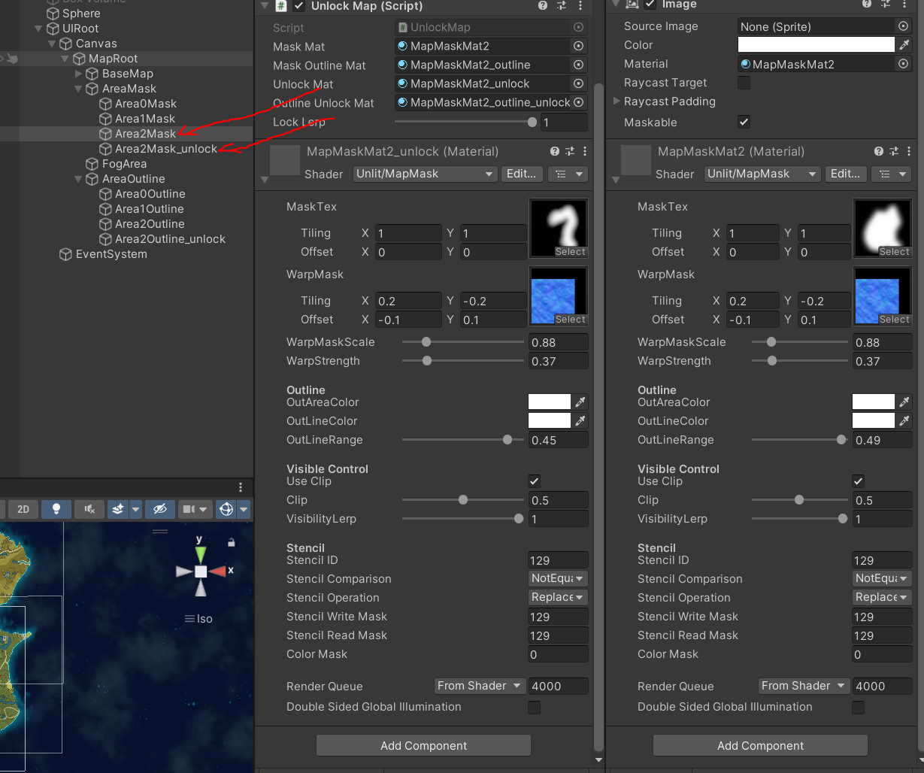This screenshot has width=924, height=773.
Task: Expand the Raycast Padding section
Action: point(617,102)
